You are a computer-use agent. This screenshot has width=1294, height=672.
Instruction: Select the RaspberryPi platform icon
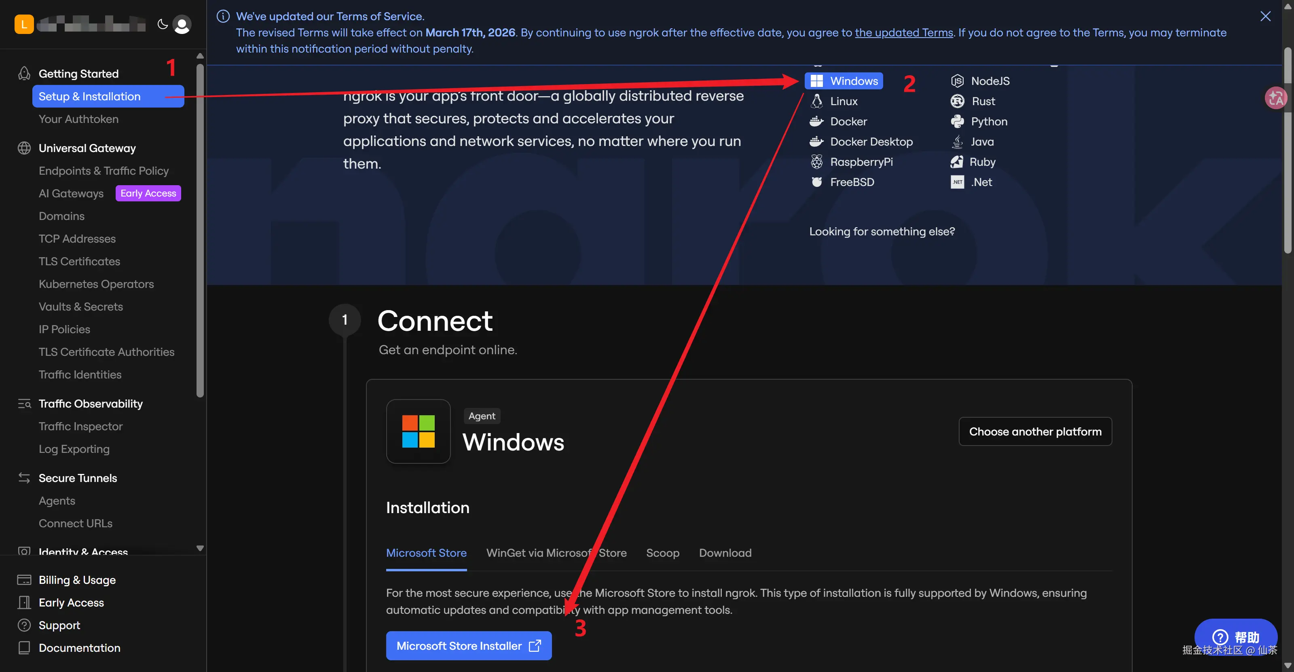817,162
